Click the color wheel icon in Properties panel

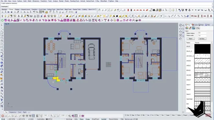[x=187, y=28]
